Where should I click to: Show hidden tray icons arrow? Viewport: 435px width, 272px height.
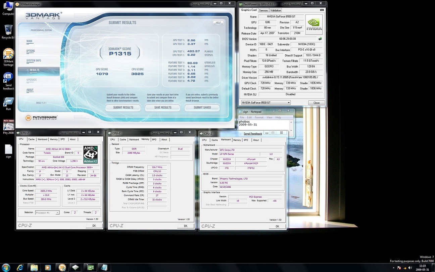[x=394, y=268]
